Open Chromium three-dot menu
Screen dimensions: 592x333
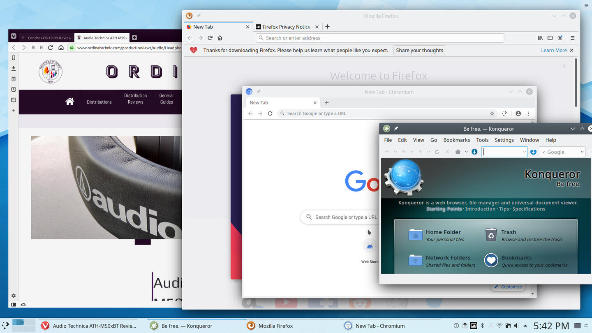pyautogui.click(x=528, y=113)
